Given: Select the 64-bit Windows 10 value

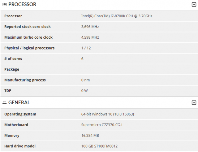Looking at the screenshot, I should pos(108,114).
